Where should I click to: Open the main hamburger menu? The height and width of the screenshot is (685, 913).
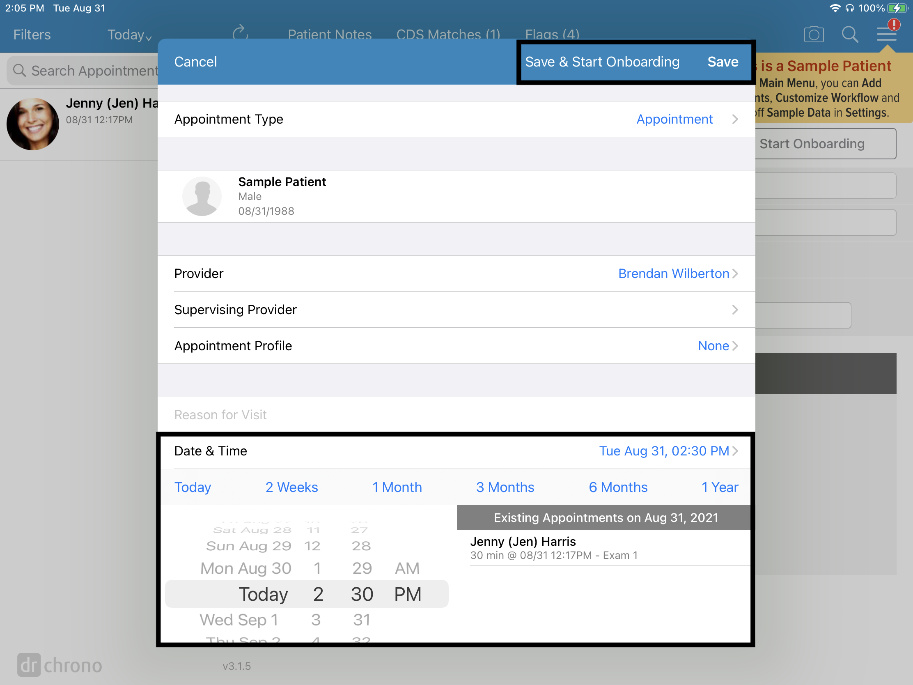(886, 34)
